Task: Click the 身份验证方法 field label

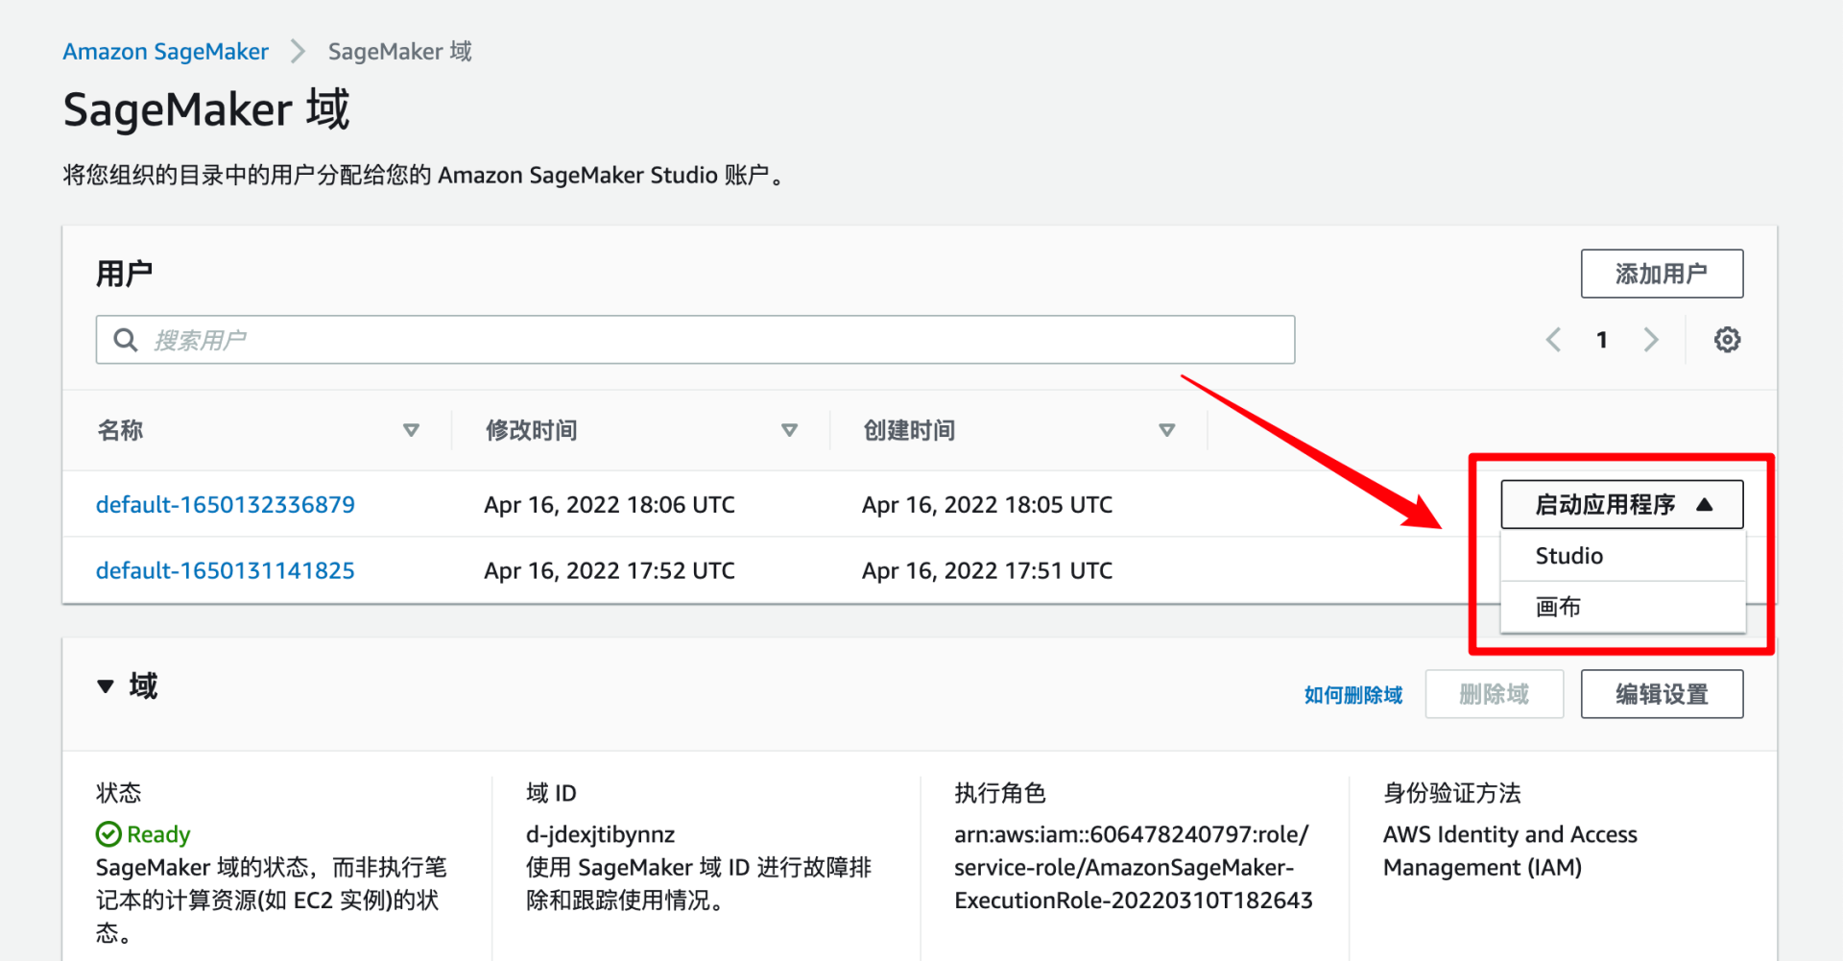Action: click(1452, 793)
